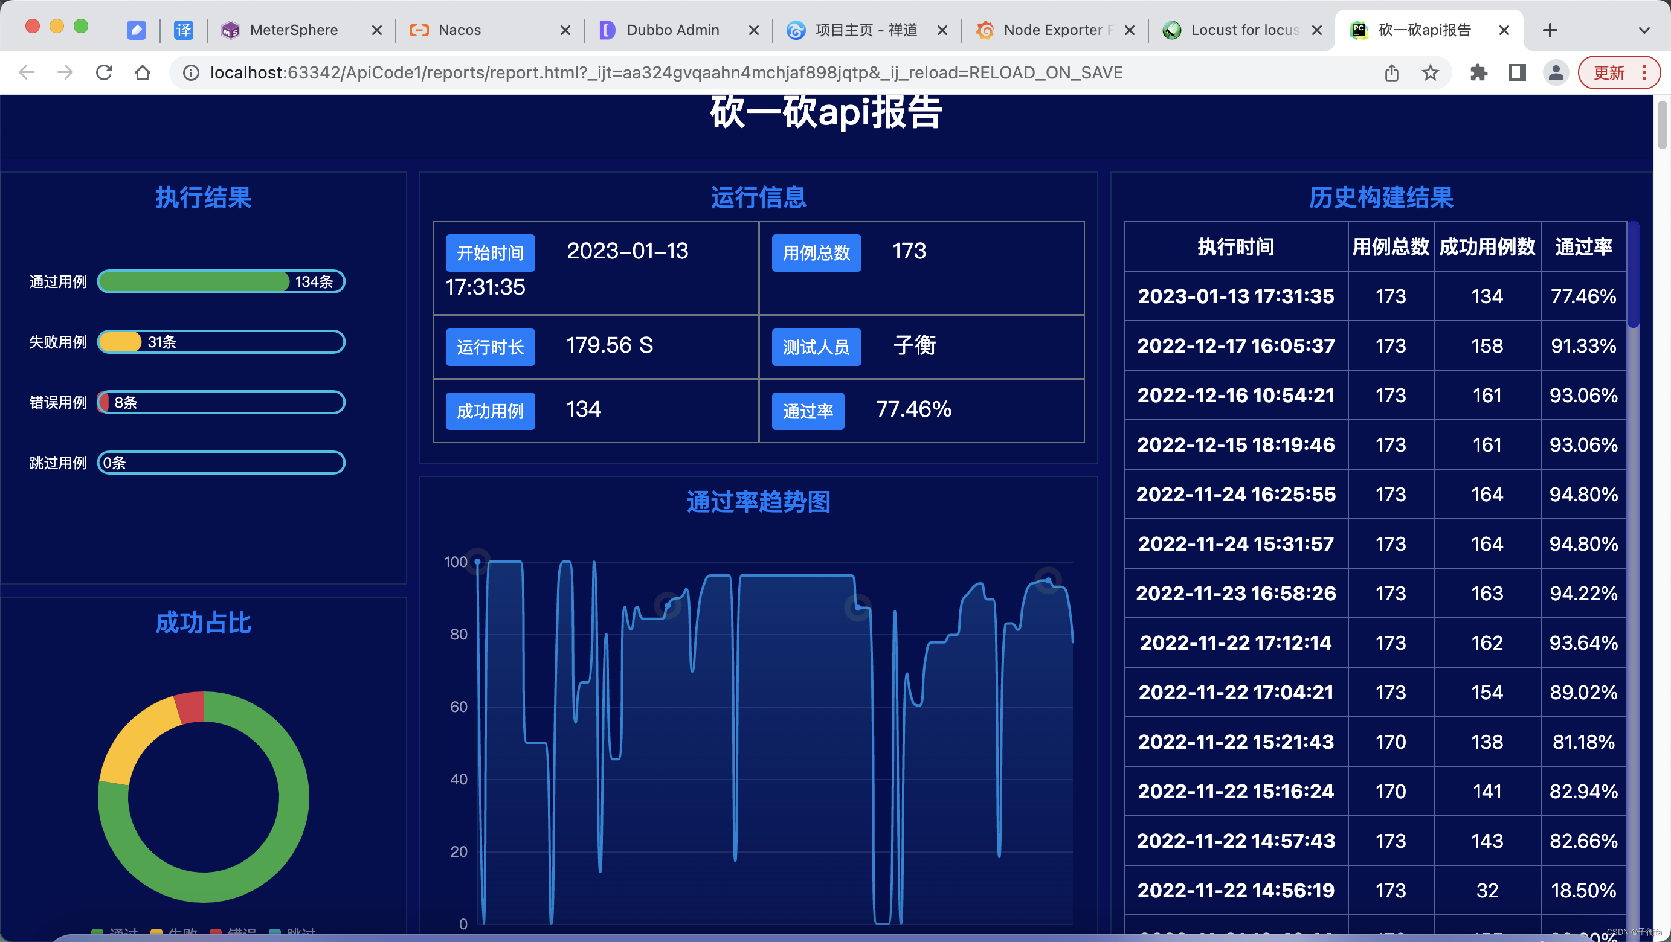Image resolution: width=1671 pixels, height=942 pixels.
Task: Go forward in browser history
Action: (x=65, y=72)
